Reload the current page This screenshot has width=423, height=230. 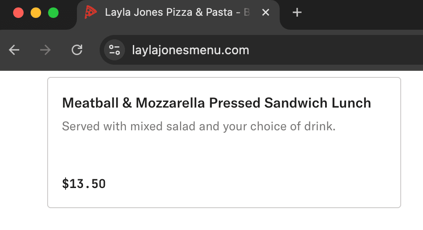[x=77, y=50]
